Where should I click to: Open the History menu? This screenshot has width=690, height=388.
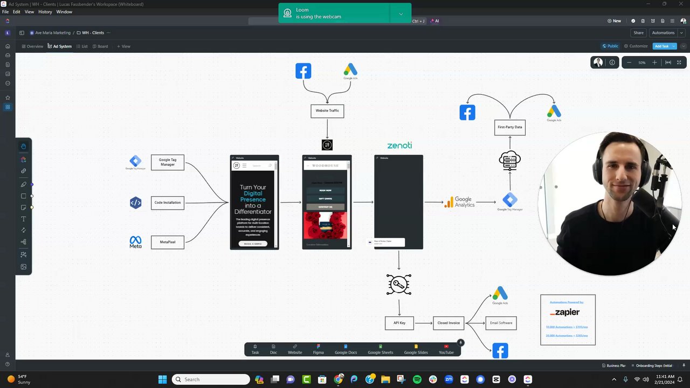click(45, 12)
